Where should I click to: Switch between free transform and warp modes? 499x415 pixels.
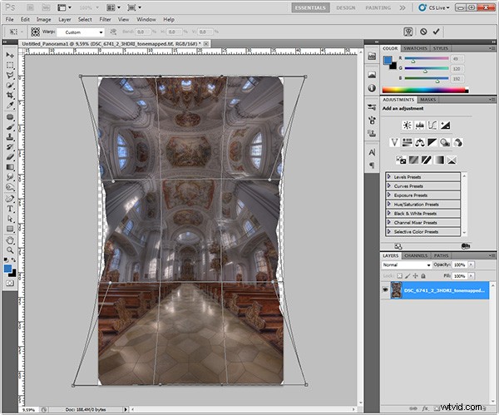tap(408, 32)
